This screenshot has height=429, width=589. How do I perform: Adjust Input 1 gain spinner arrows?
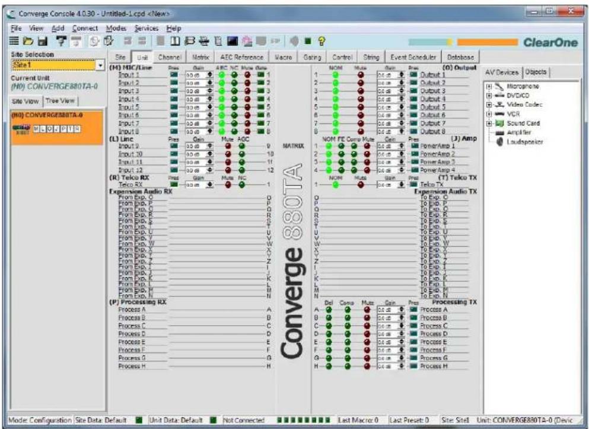tap(209, 74)
